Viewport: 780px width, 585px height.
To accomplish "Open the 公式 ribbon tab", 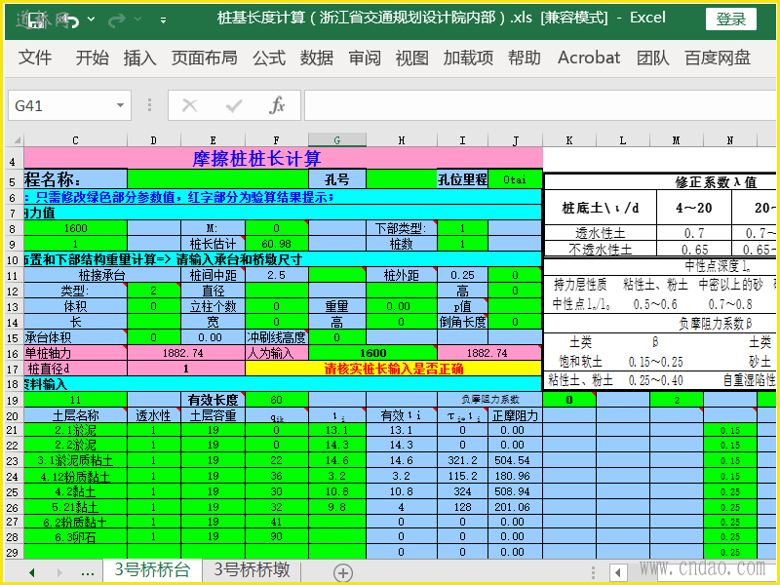I will 269,58.
